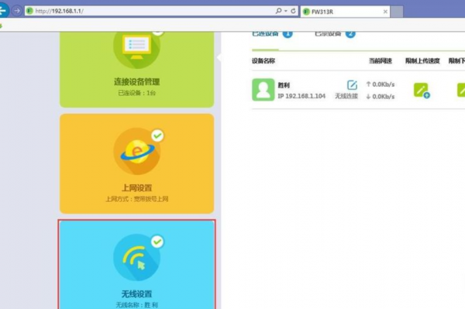465x309 pixels.
Task: Open a new blank browser tab
Action: (397, 12)
